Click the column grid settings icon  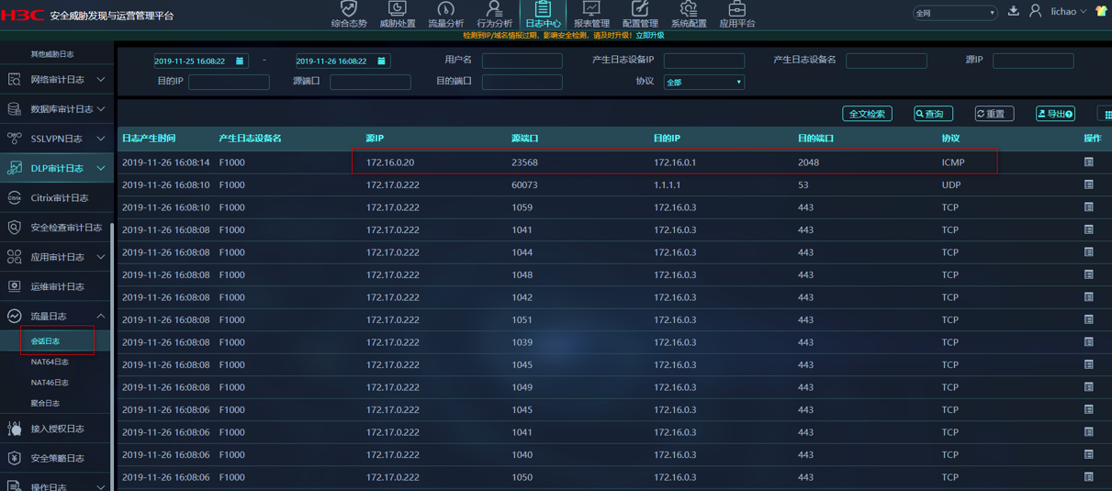[1106, 115]
